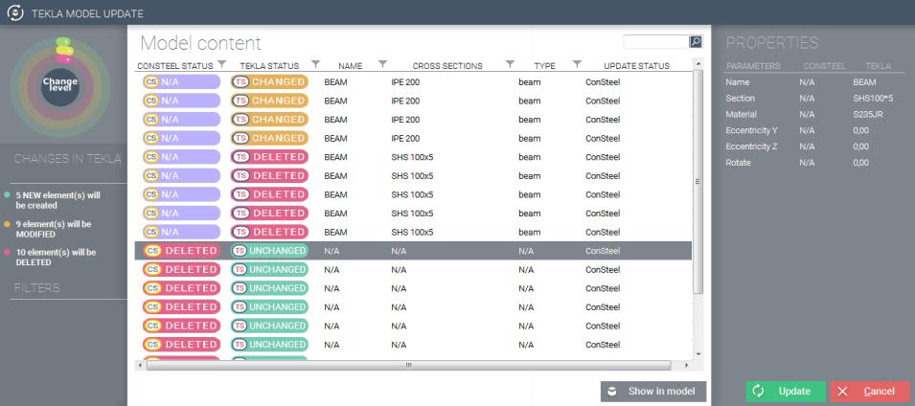Viewport: 915px width, 406px height.
Task: Click the PARAMETERS column header in Properties
Action: point(753,66)
